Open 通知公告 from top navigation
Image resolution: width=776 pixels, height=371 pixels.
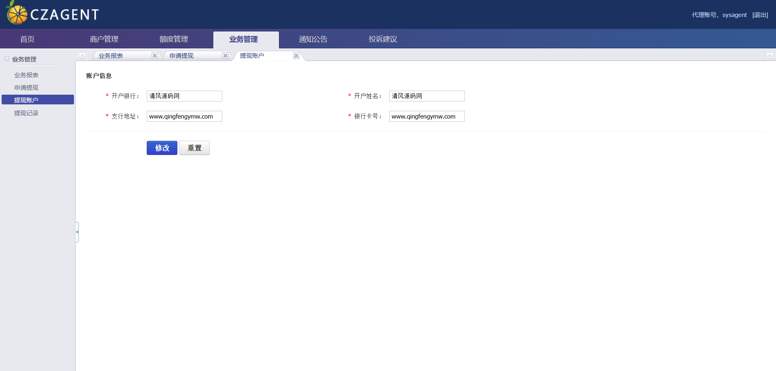313,39
